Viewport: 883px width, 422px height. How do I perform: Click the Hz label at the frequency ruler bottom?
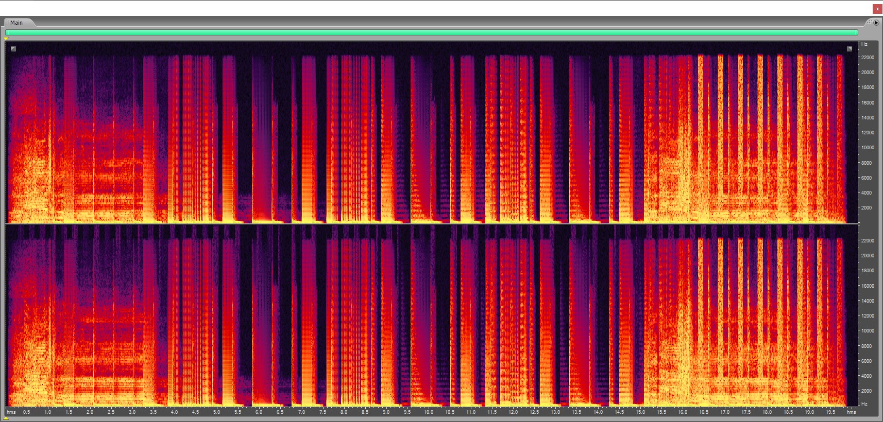[864, 404]
